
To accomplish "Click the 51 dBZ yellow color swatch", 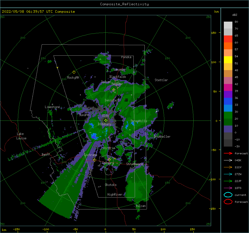I will 228,60.
